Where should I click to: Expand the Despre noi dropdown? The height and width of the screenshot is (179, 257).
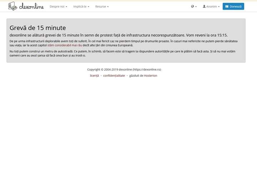[x=58, y=6]
